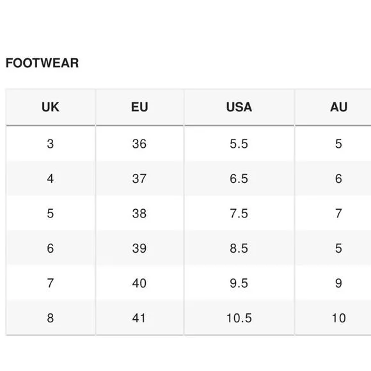The image size is (371, 371).
Task: Click EU size 38 cell
Action: coord(139,213)
